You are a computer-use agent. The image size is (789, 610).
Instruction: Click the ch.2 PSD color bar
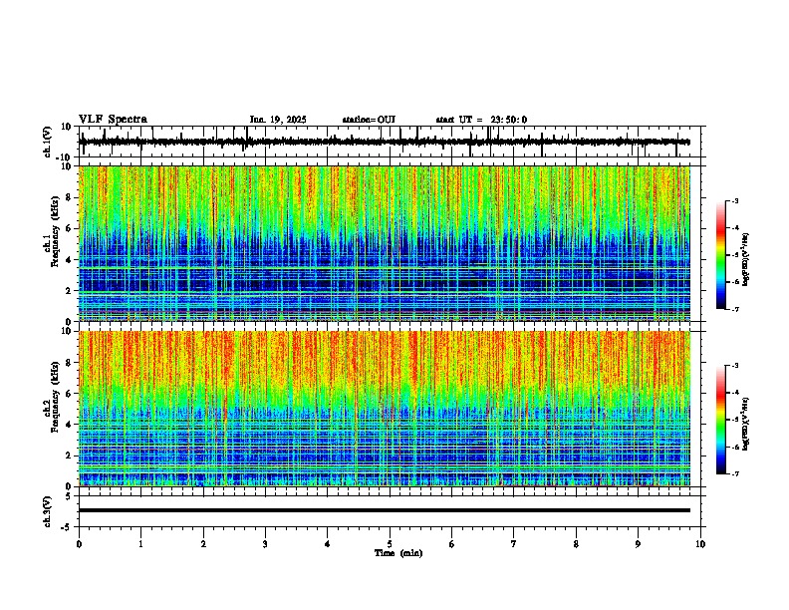pos(720,420)
